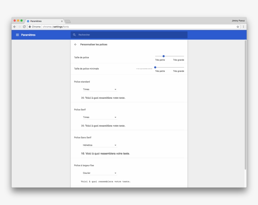Open a new tab with the new-tab button

68,21
